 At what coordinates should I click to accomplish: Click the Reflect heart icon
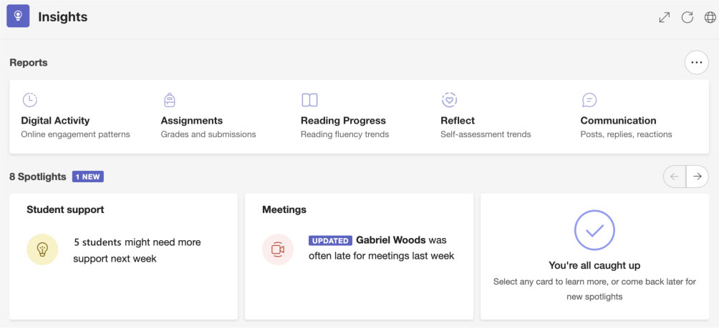449,100
